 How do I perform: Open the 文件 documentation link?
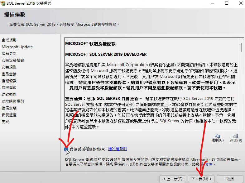coord(209,164)
